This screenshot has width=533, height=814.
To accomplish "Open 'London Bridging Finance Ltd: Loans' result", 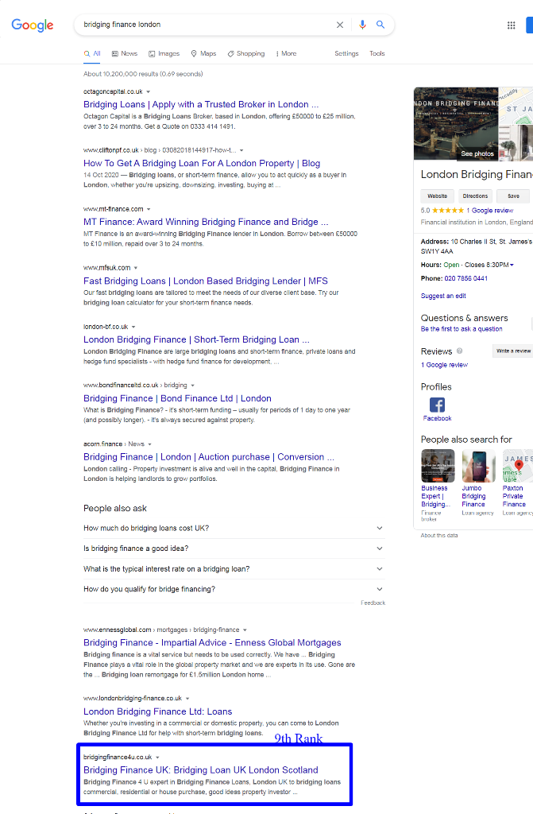I will 158,711.
